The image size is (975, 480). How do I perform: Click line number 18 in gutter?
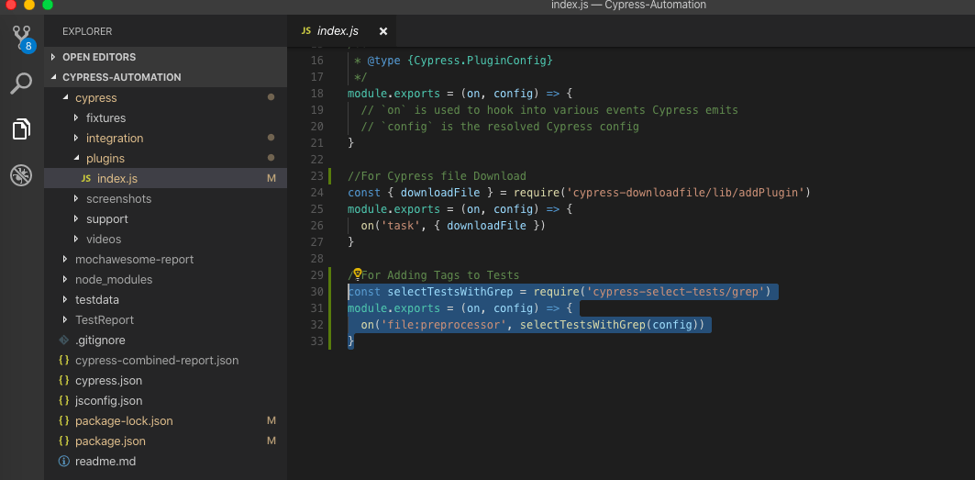point(316,94)
